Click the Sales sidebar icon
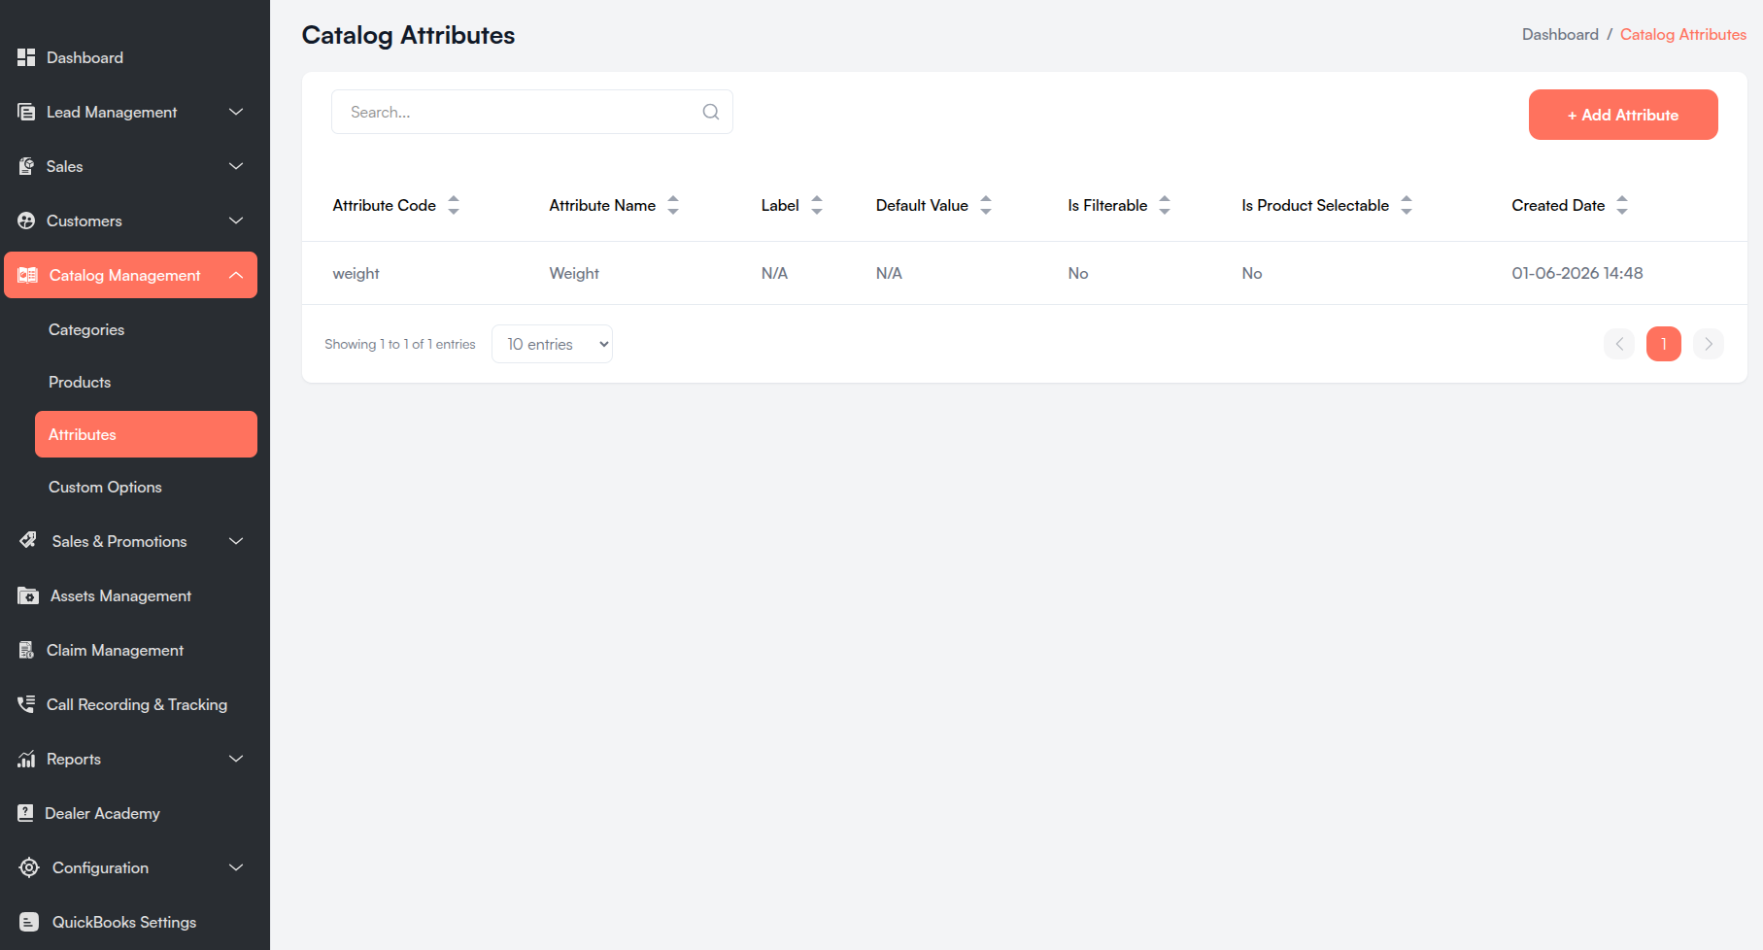Screen dimensions: 1763x950 point(26,166)
